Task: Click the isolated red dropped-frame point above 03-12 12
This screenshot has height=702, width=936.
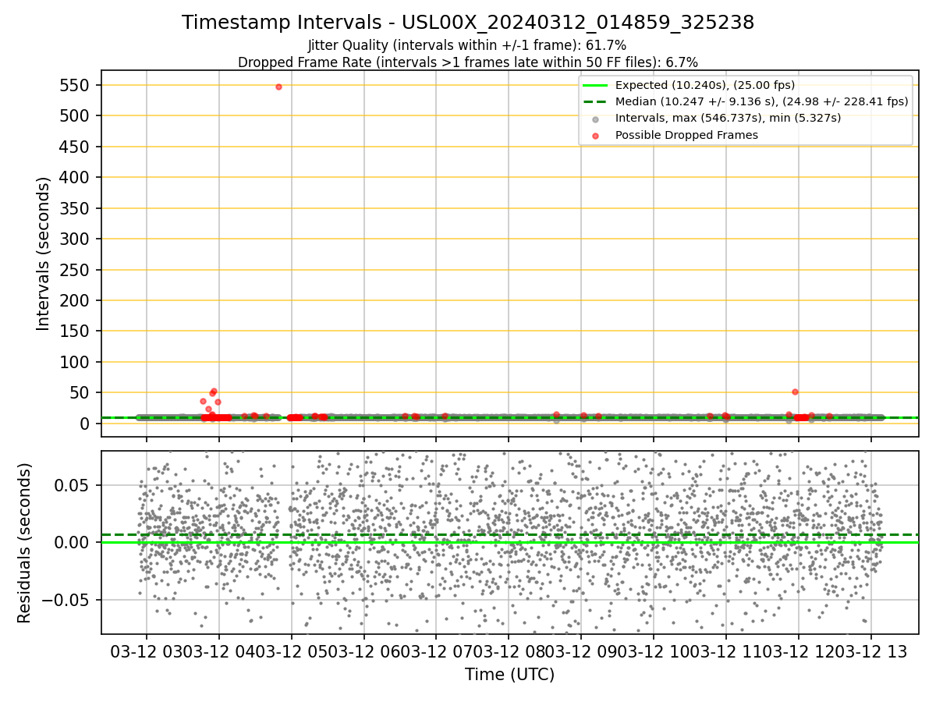Action: 795,392
